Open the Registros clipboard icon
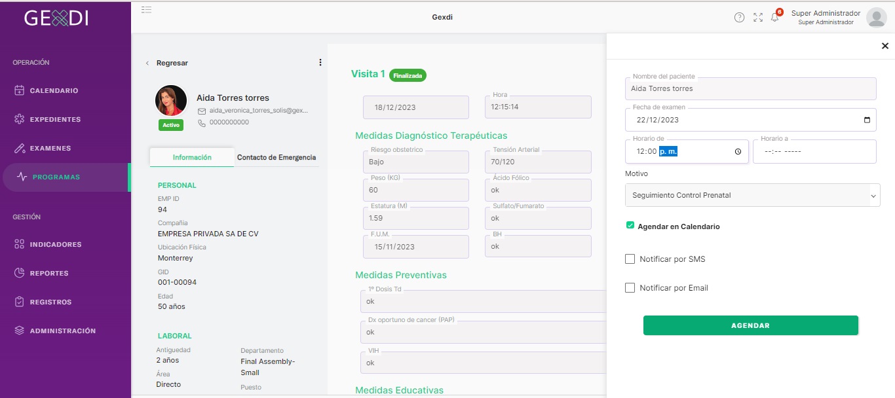This screenshot has width=895, height=398. pyautogui.click(x=20, y=302)
